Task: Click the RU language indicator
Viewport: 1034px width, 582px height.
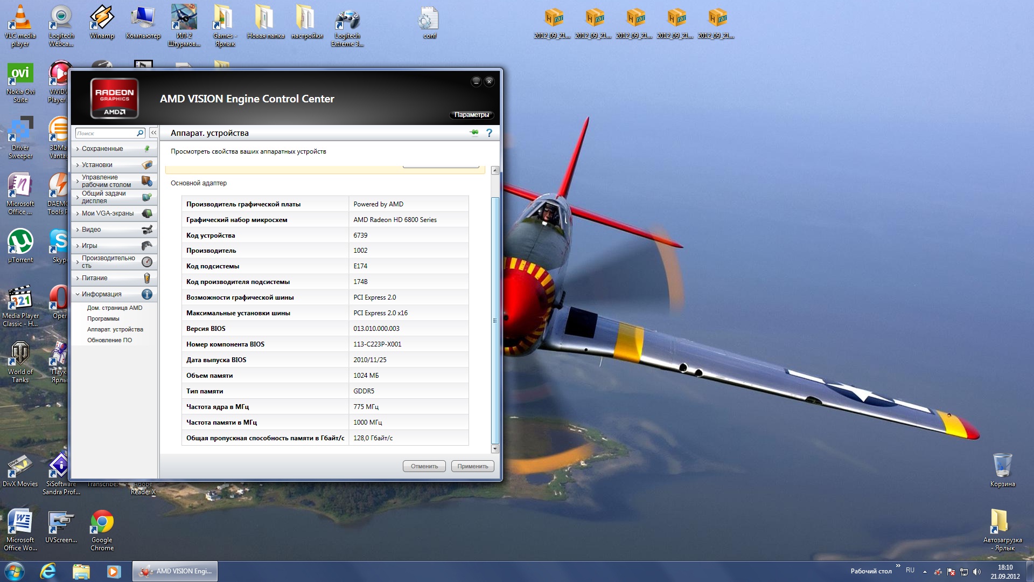Action: [x=910, y=570]
